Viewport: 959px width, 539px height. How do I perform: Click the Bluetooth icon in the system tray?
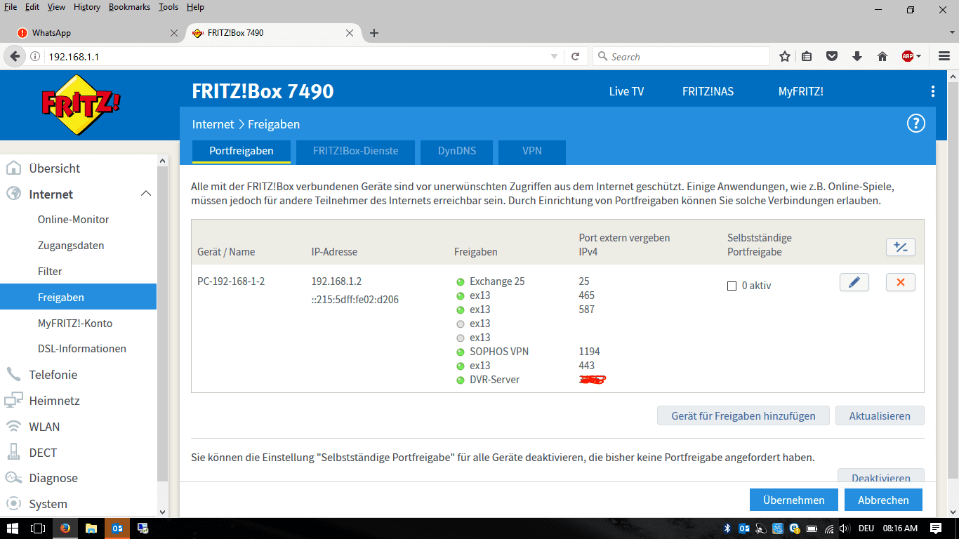pos(727,528)
